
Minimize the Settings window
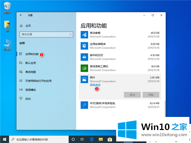point(144,15)
